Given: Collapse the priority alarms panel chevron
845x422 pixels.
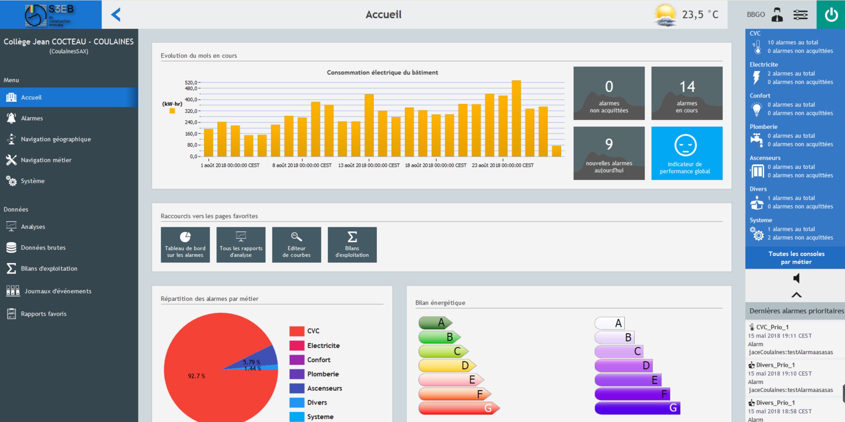Looking at the screenshot, I should 796,295.
